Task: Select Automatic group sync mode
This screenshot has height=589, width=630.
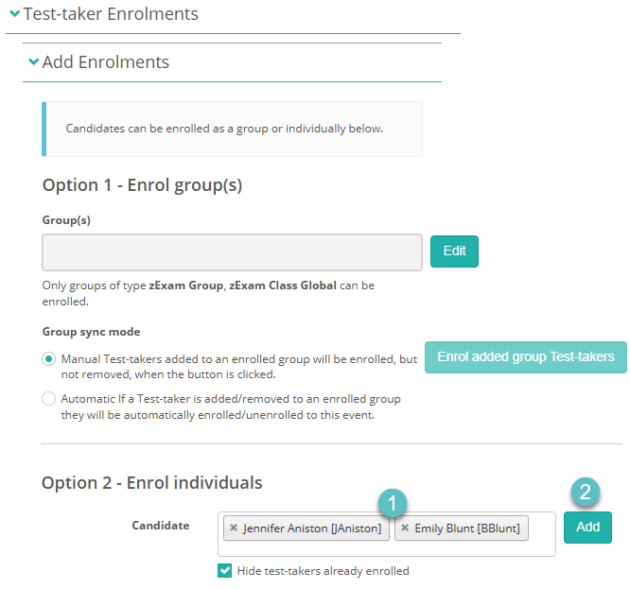Action: point(49,399)
